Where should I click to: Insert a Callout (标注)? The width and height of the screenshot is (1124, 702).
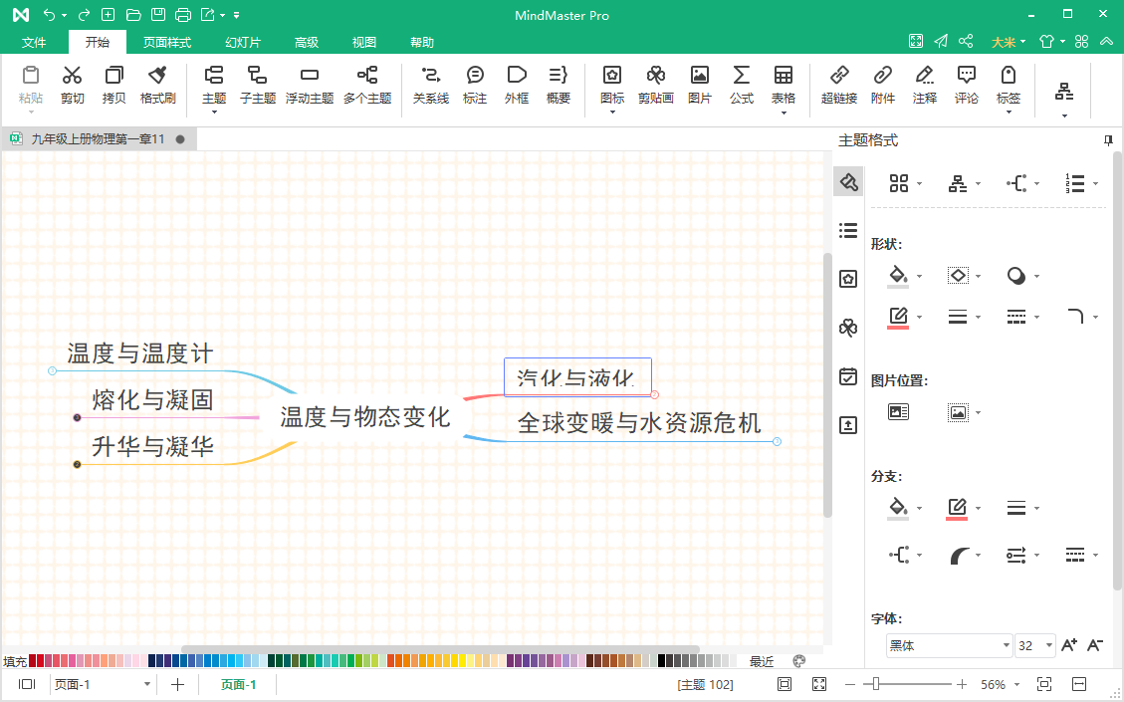(475, 85)
